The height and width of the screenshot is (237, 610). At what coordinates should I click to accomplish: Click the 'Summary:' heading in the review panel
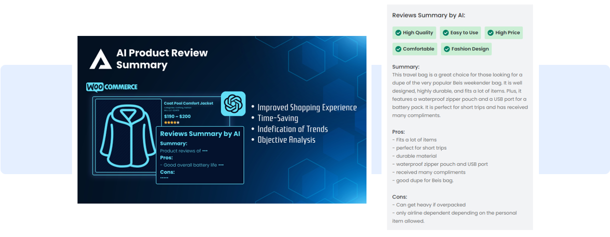point(406,67)
